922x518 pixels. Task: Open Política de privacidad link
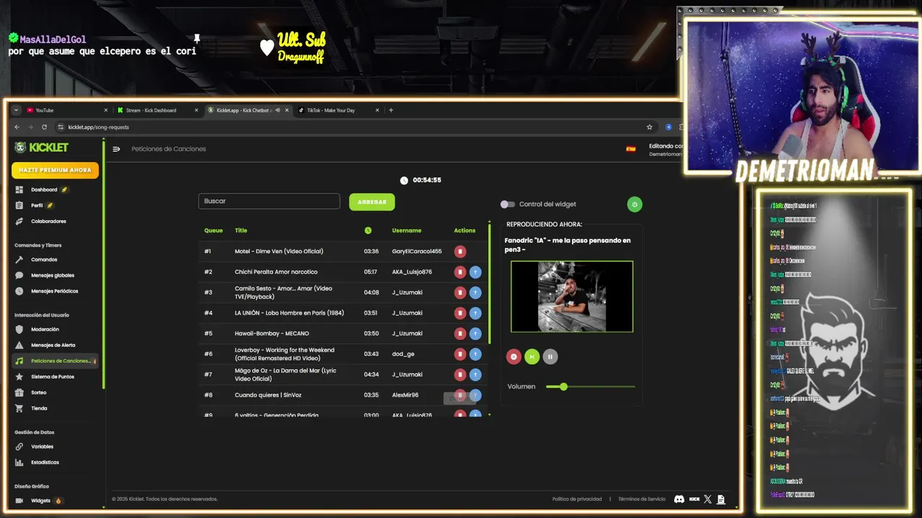[x=577, y=499]
